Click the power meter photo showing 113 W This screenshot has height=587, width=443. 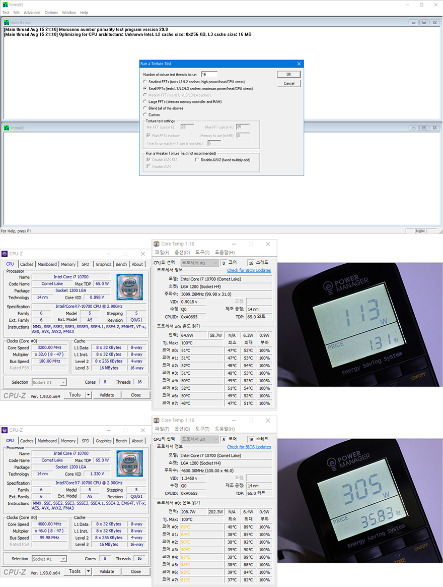point(360,325)
